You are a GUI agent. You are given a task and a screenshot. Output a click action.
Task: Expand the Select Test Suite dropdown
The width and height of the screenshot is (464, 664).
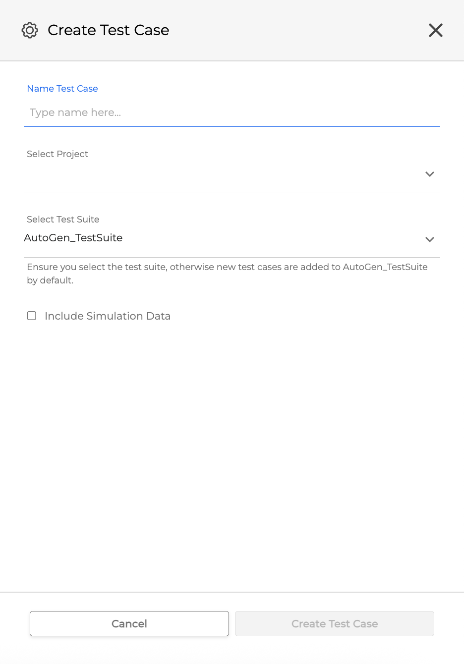pyautogui.click(x=429, y=239)
